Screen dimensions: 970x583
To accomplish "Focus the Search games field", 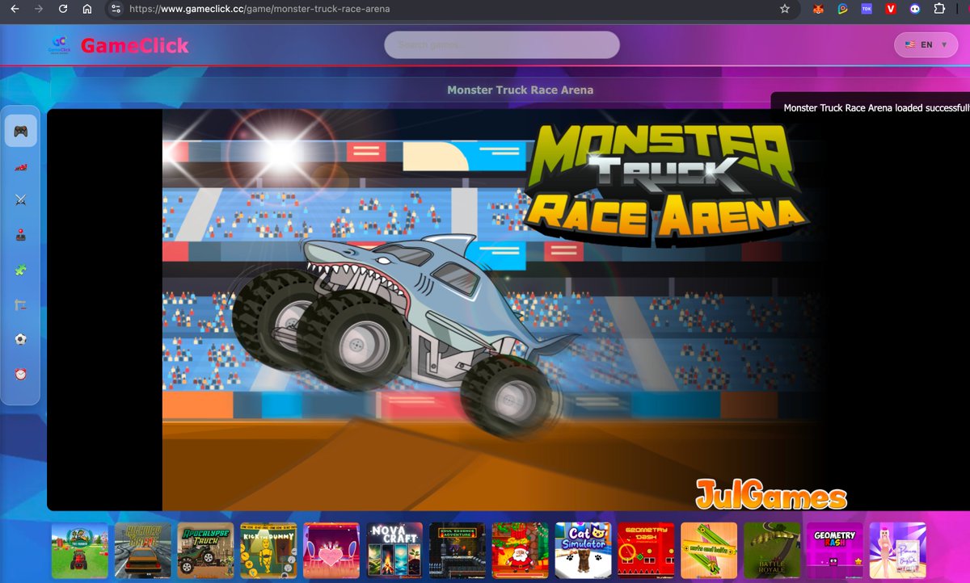I will (502, 44).
